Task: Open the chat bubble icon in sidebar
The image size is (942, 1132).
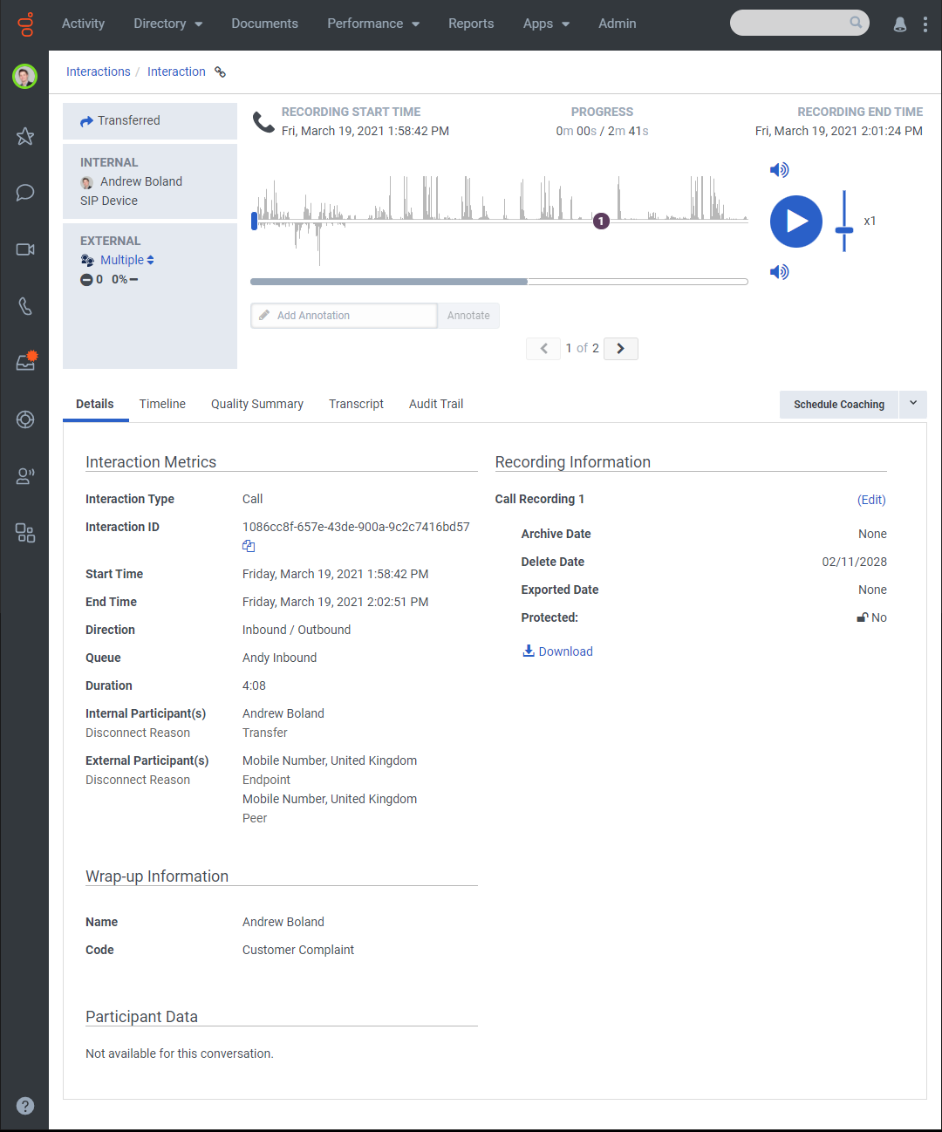Action: (25, 193)
